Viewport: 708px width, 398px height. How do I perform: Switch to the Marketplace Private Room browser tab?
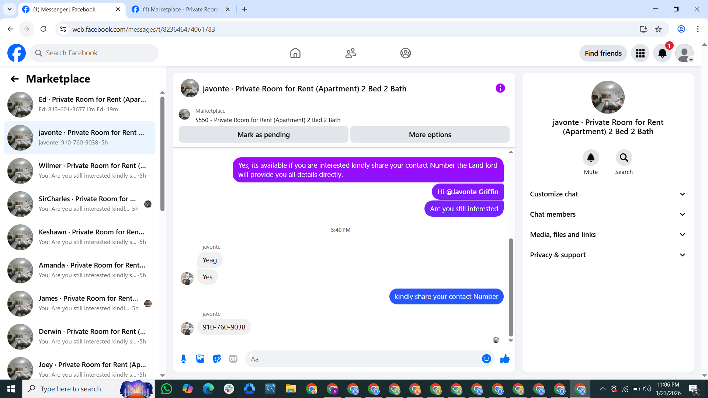pyautogui.click(x=180, y=10)
